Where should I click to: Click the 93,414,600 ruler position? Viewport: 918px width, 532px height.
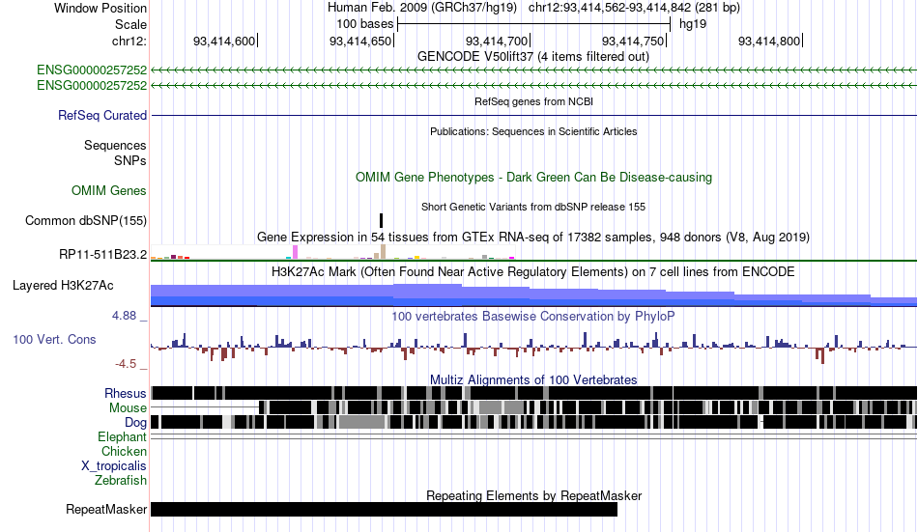pos(224,41)
